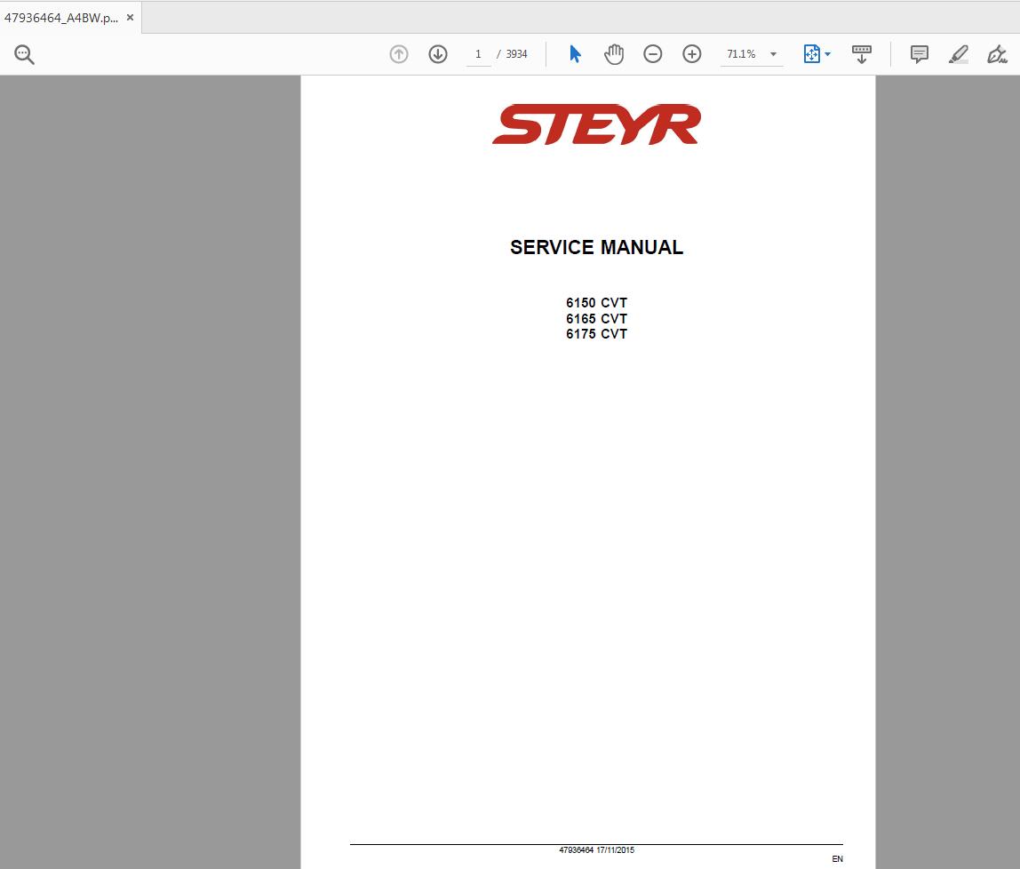Zoom in one step
Screen dimensions: 1020x869
691,54
